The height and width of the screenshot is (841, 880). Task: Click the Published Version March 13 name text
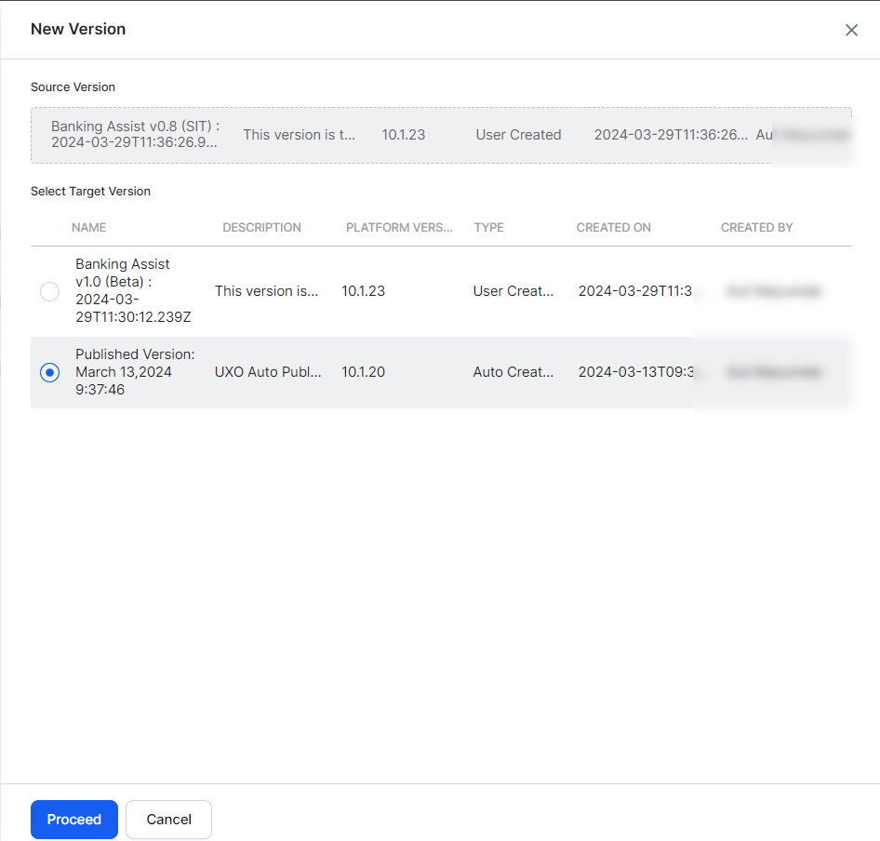click(134, 372)
